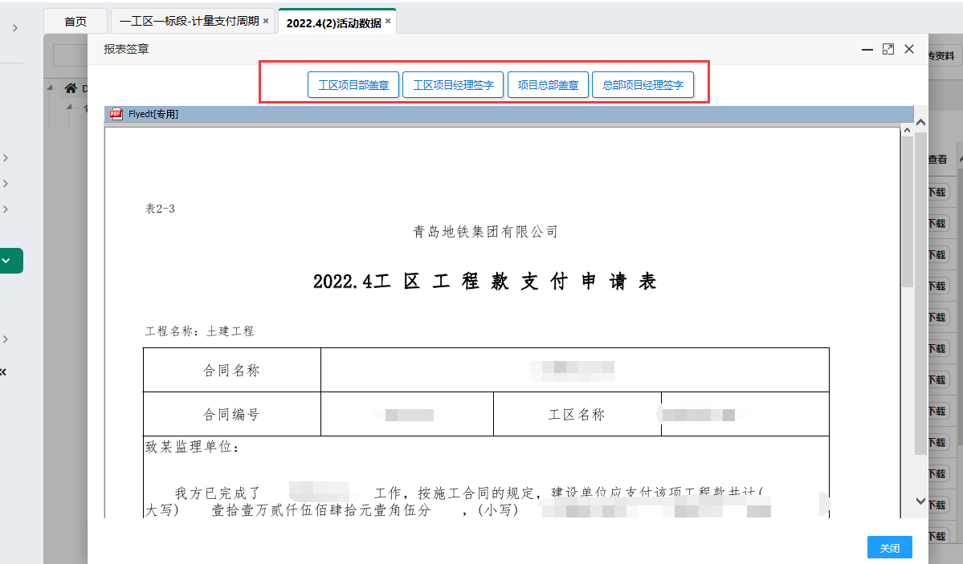
Task: Switch to the 首页 tab
Action: [75, 22]
